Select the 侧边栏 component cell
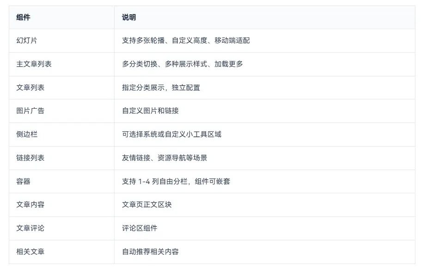 (27, 135)
